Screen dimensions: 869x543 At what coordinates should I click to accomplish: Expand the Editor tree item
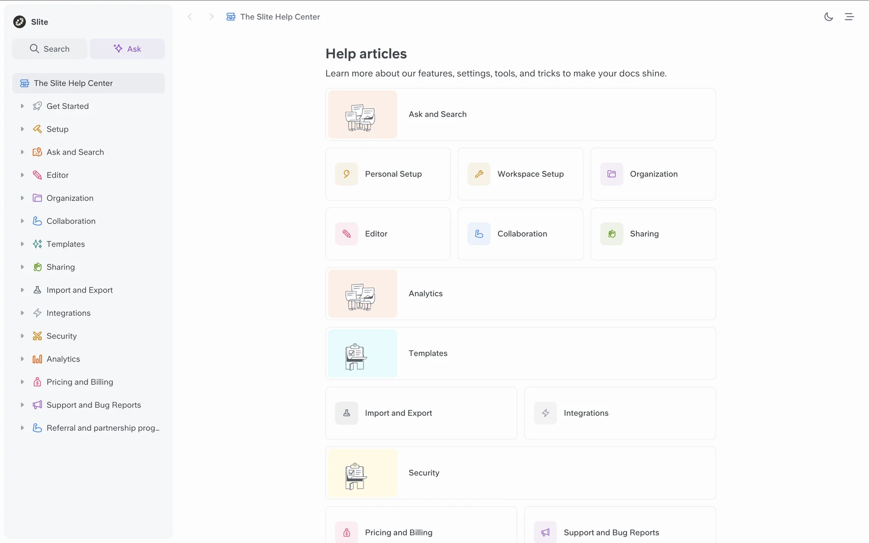pyautogui.click(x=22, y=175)
